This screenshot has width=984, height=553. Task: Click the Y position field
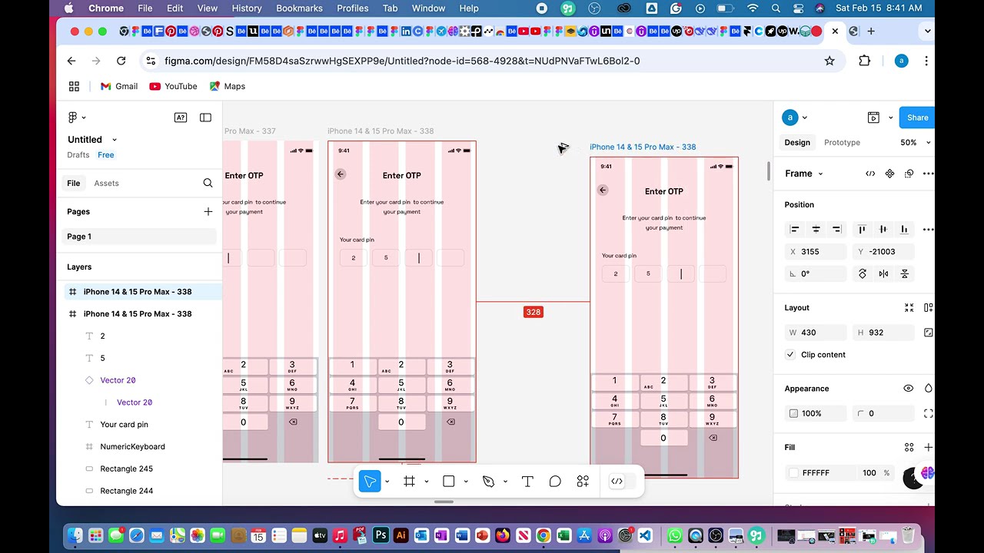883,251
